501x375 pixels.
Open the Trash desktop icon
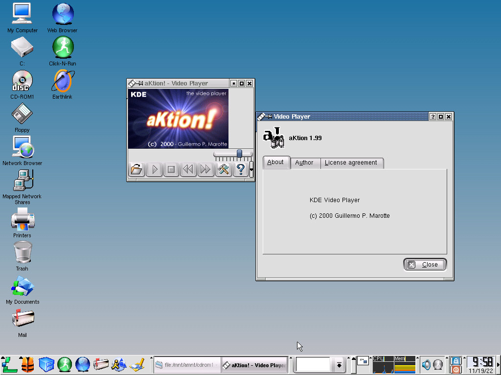click(x=22, y=253)
